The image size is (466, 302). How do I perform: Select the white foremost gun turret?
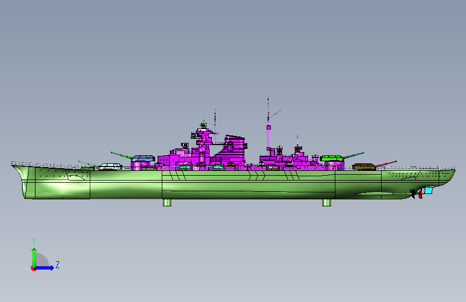[x=110, y=166]
